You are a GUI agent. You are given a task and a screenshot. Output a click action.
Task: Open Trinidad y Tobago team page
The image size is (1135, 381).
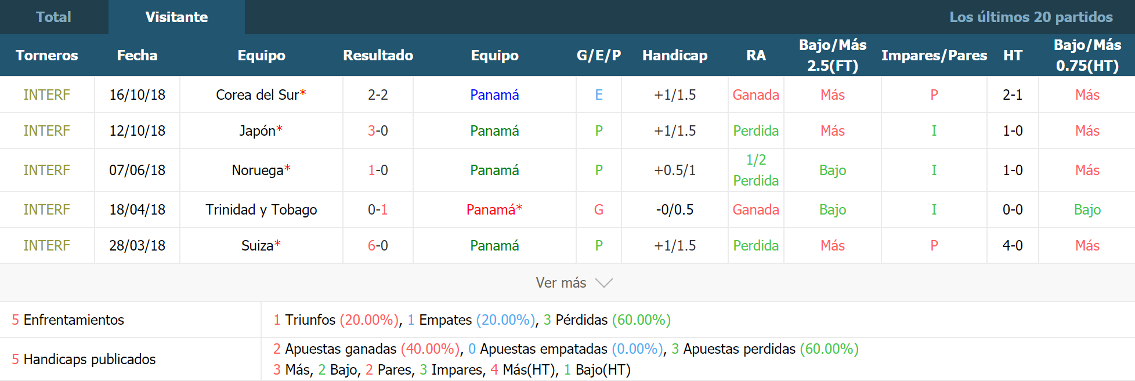point(261,209)
